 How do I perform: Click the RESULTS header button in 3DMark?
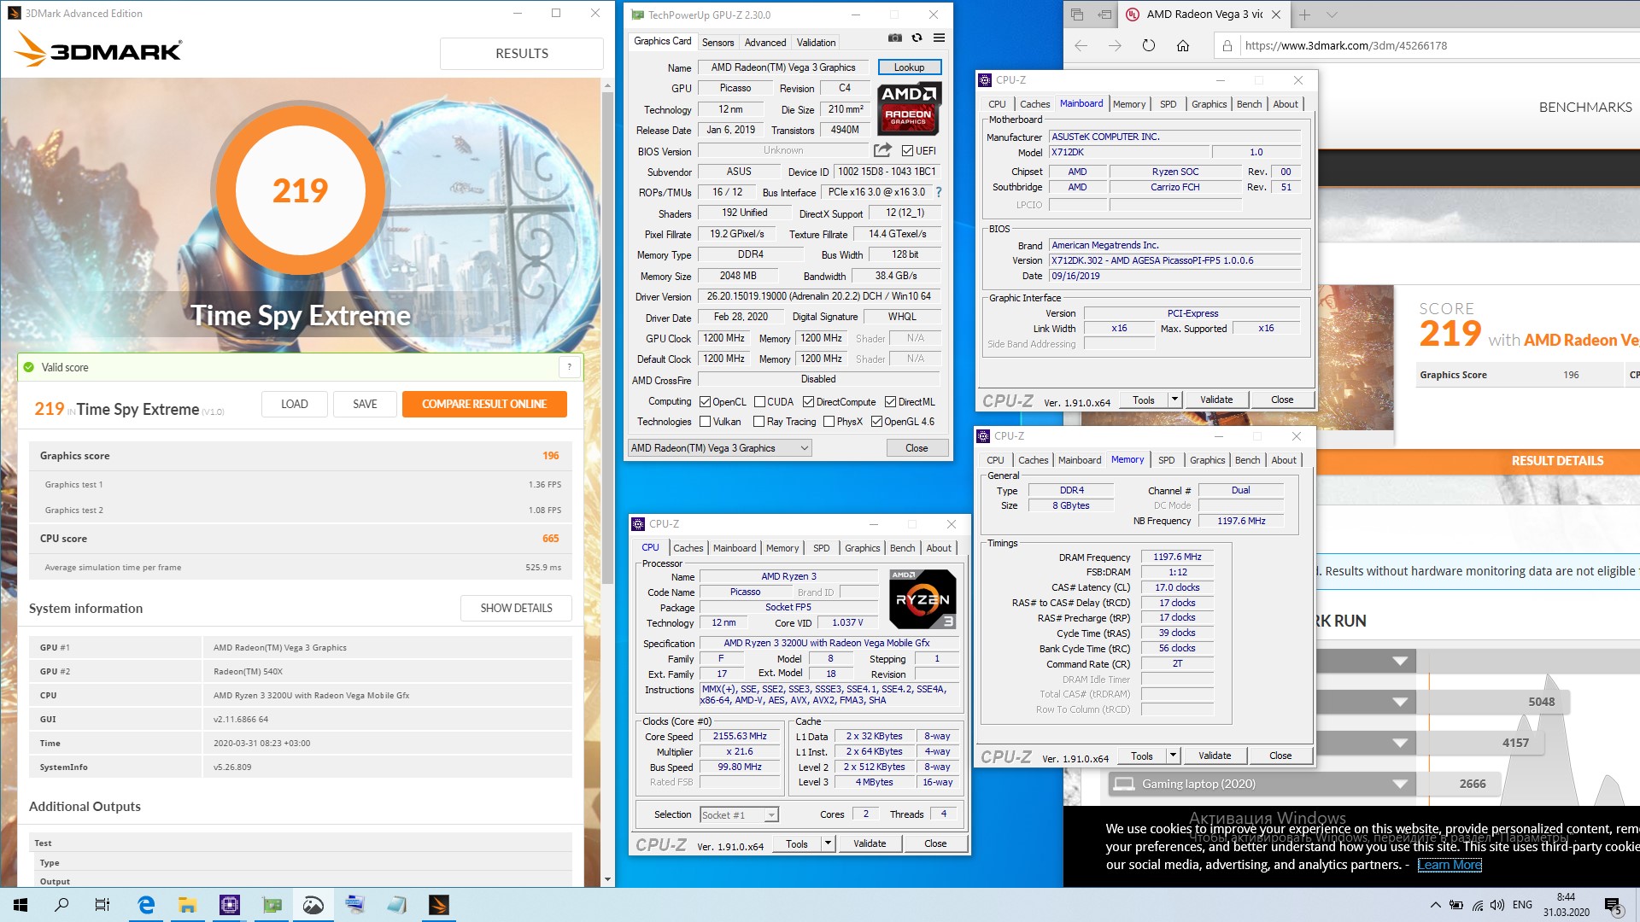[522, 53]
